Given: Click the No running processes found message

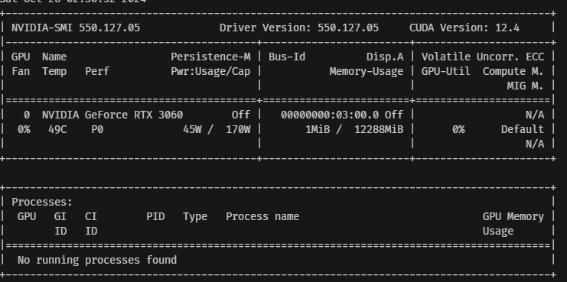Looking at the screenshot, I should (97, 260).
